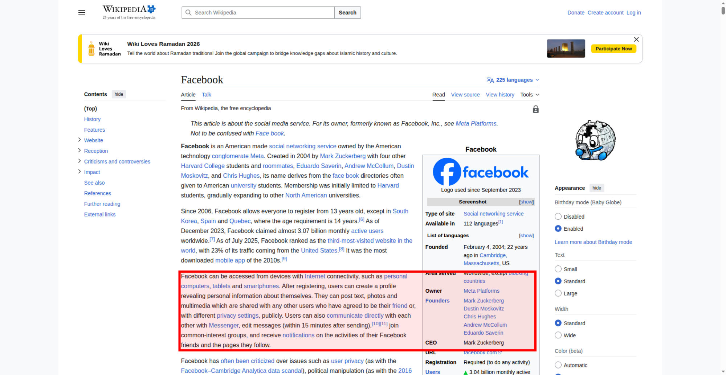Expand the Website section in Contents

click(79, 140)
